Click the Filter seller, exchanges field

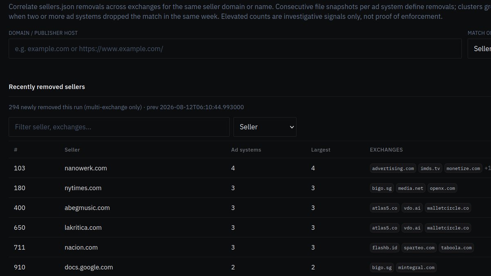pos(119,127)
